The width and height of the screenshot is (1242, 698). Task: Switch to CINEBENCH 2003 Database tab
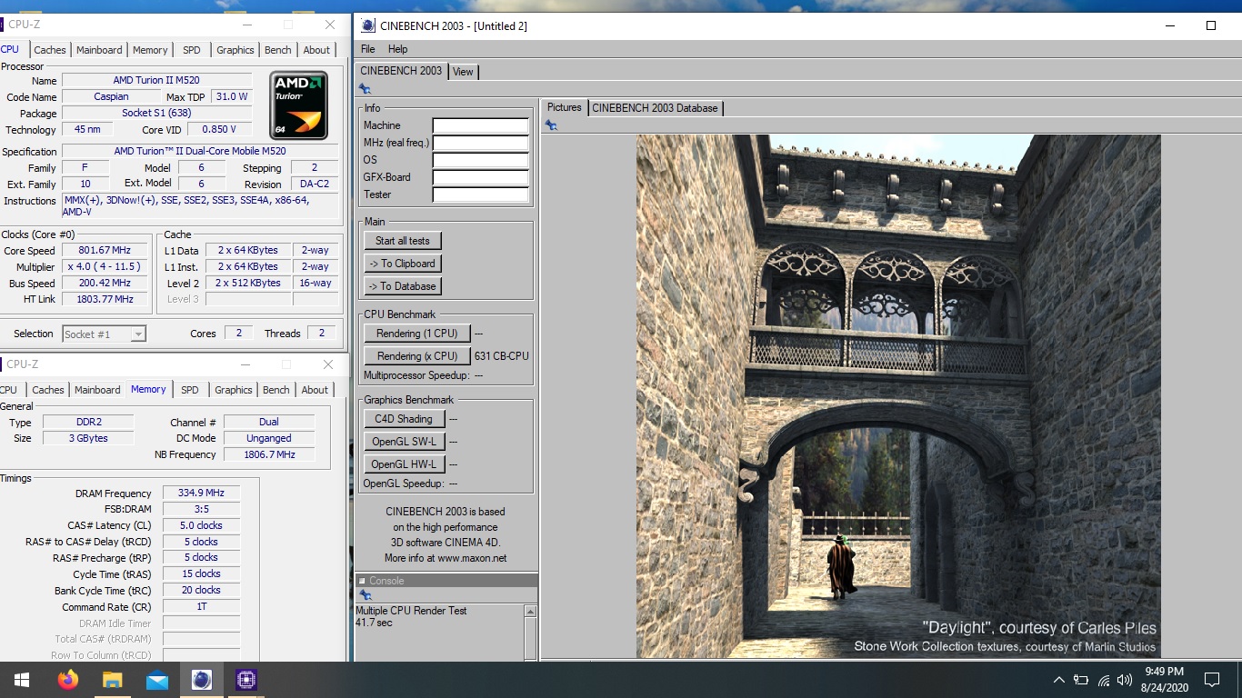click(655, 108)
